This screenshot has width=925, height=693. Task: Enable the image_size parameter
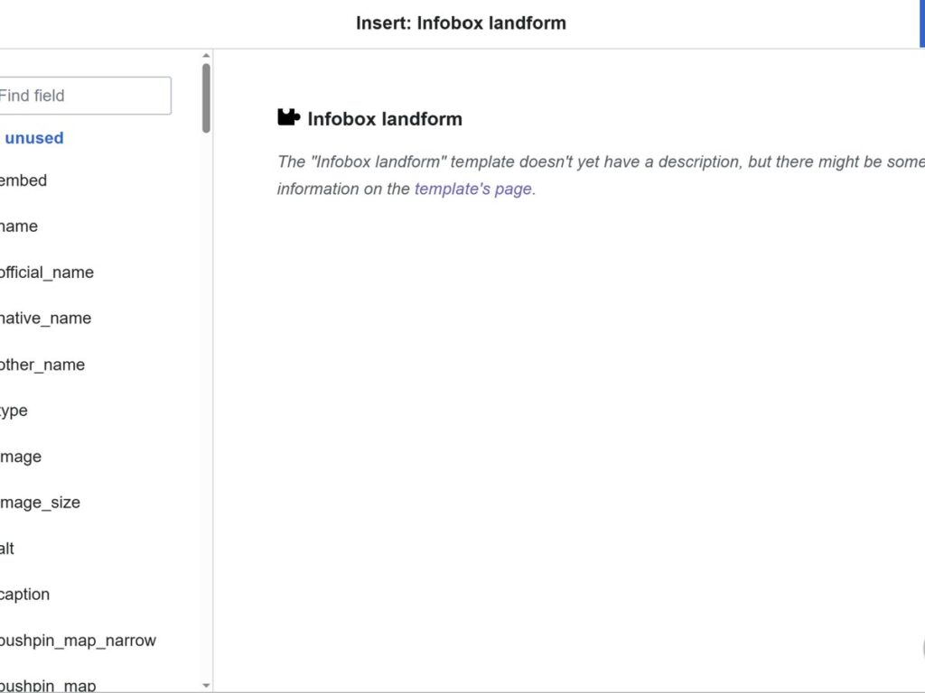tap(40, 503)
